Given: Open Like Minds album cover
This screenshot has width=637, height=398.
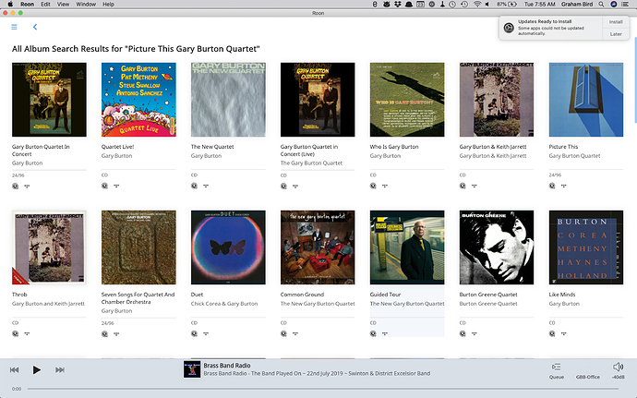Looking at the screenshot, I should 586,247.
